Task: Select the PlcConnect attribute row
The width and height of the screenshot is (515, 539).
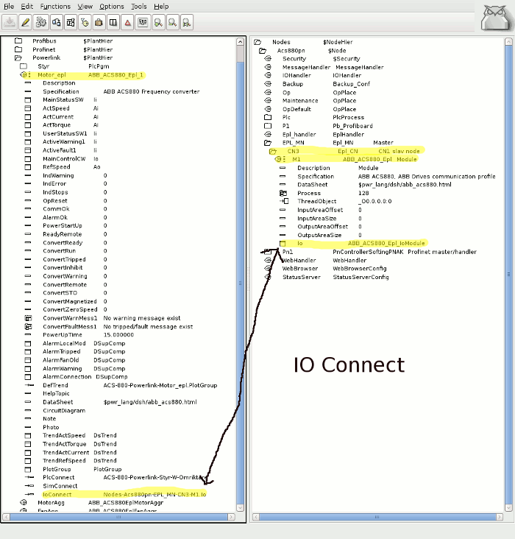Action: [116, 477]
